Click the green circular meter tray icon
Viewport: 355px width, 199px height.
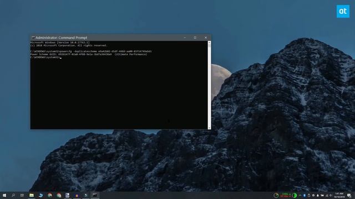pyautogui.click(x=295, y=195)
